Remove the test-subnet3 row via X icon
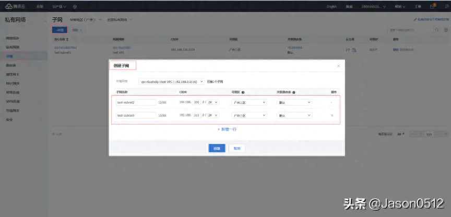Viewport: 451px width, 217px height. [332, 116]
